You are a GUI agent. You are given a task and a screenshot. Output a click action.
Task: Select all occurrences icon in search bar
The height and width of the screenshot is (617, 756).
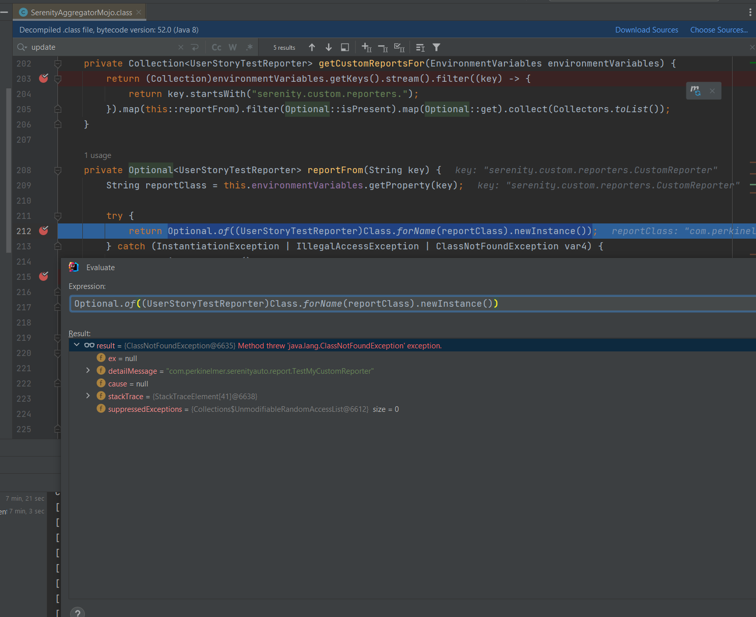399,47
